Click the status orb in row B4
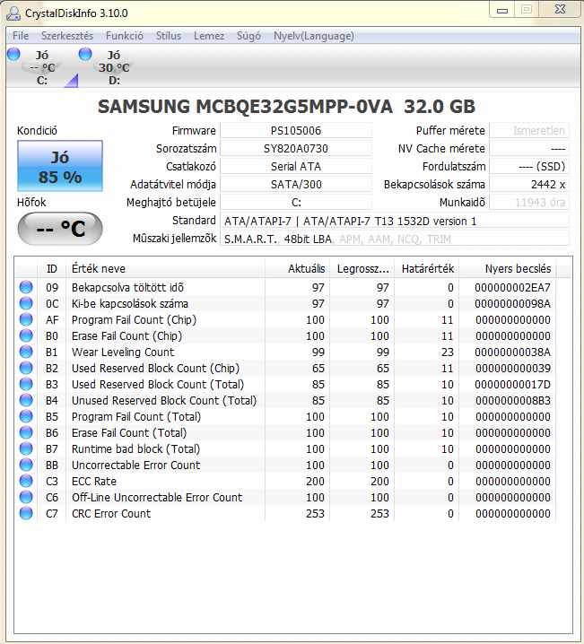The height and width of the screenshot is (644, 584). point(26,400)
